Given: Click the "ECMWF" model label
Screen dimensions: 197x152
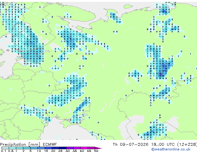Looking at the screenshot, I should pyautogui.click(x=50, y=145).
